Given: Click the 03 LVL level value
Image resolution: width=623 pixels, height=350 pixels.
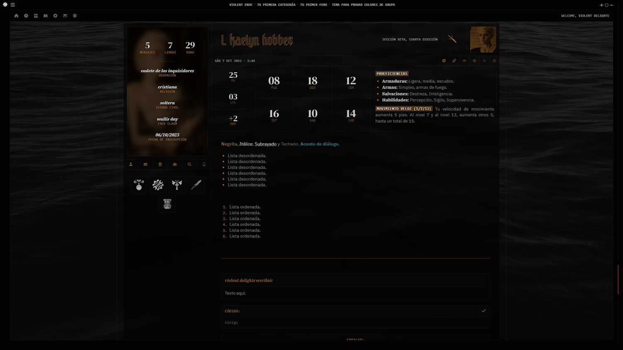Looking at the screenshot, I should point(233,98).
